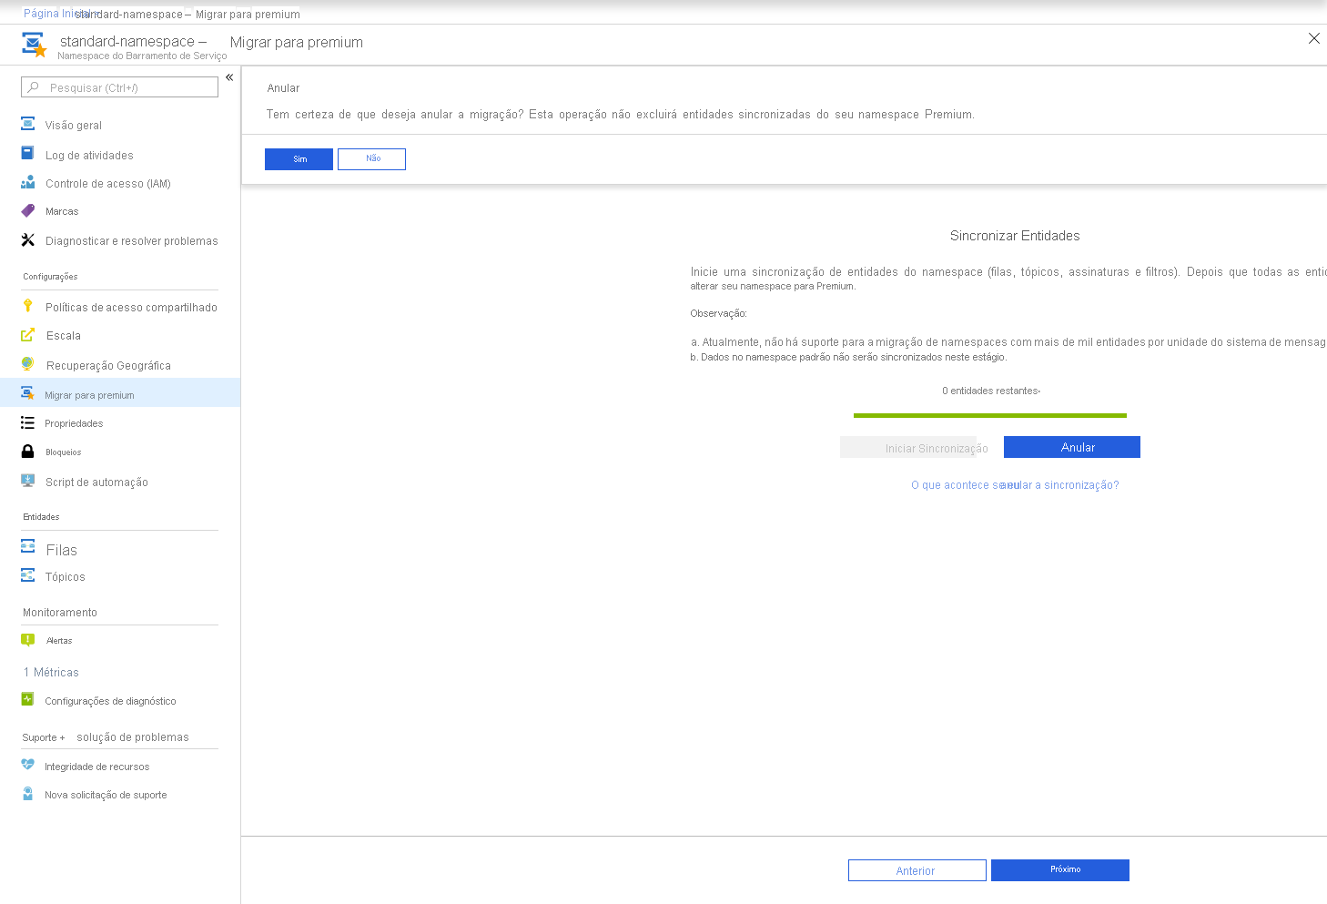Select the Escala menu item
This screenshot has width=1327, height=904.
pos(64,336)
